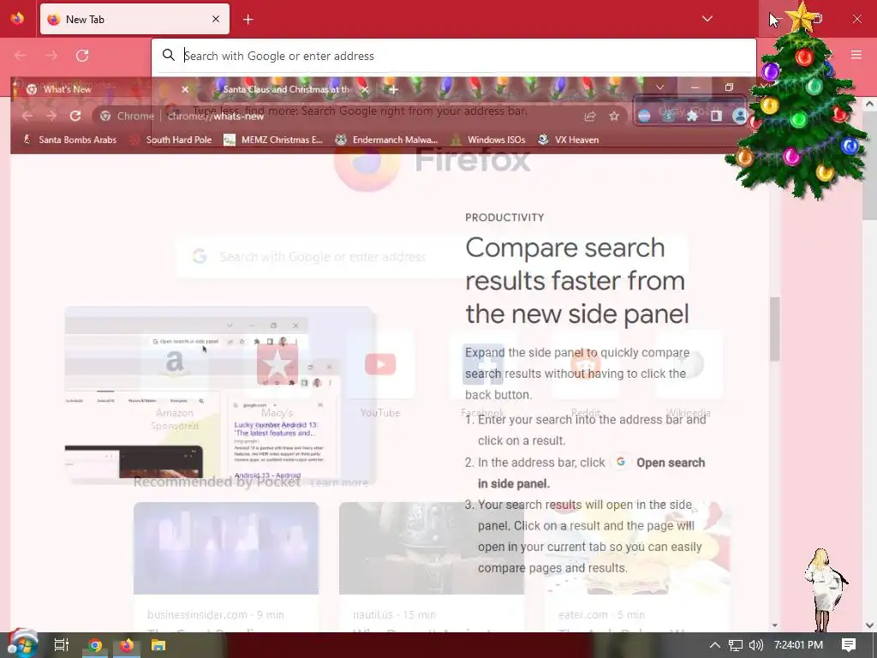
Task: Open Chrome's Extensions puzzle-piece menu
Action: coord(692,116)
